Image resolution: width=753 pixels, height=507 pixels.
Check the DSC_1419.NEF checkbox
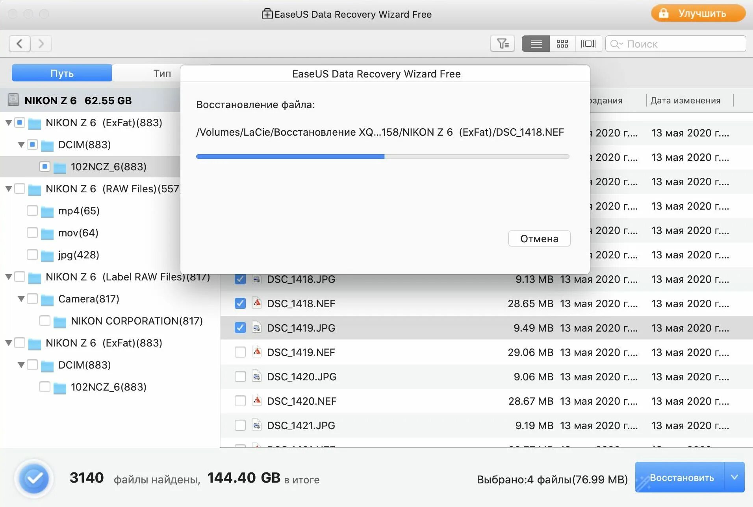[240, 352]
